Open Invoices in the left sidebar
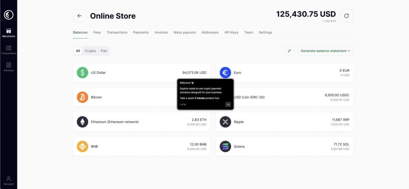This screenshot has height=189, width=409. [x=8, y=67]
